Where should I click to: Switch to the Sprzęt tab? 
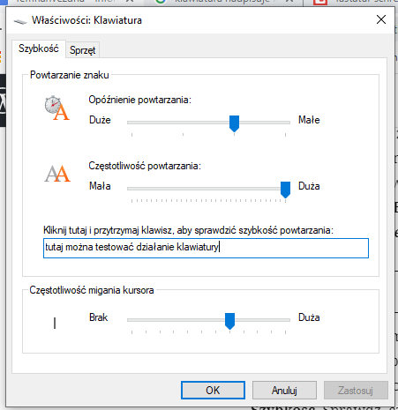83,50
